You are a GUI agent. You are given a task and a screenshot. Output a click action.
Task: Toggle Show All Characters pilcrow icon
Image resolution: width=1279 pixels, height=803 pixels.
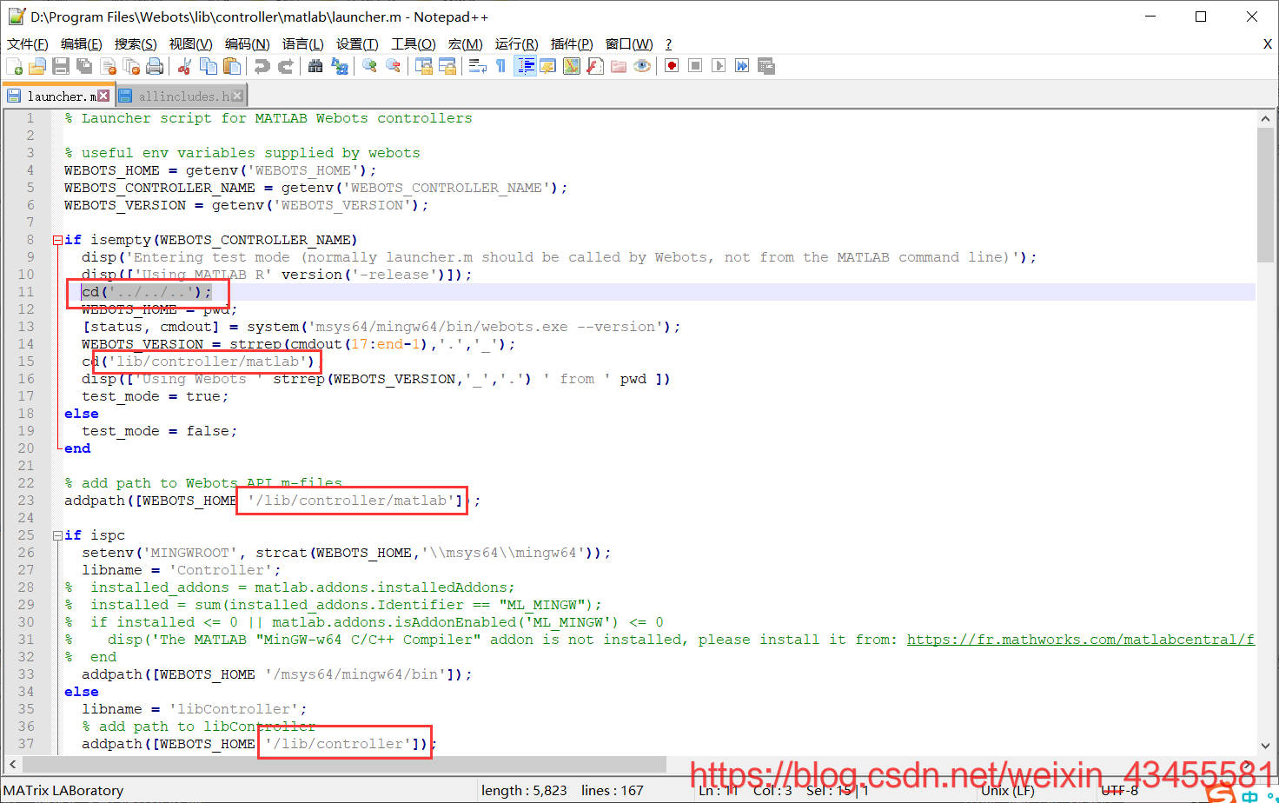click(500, 66)
